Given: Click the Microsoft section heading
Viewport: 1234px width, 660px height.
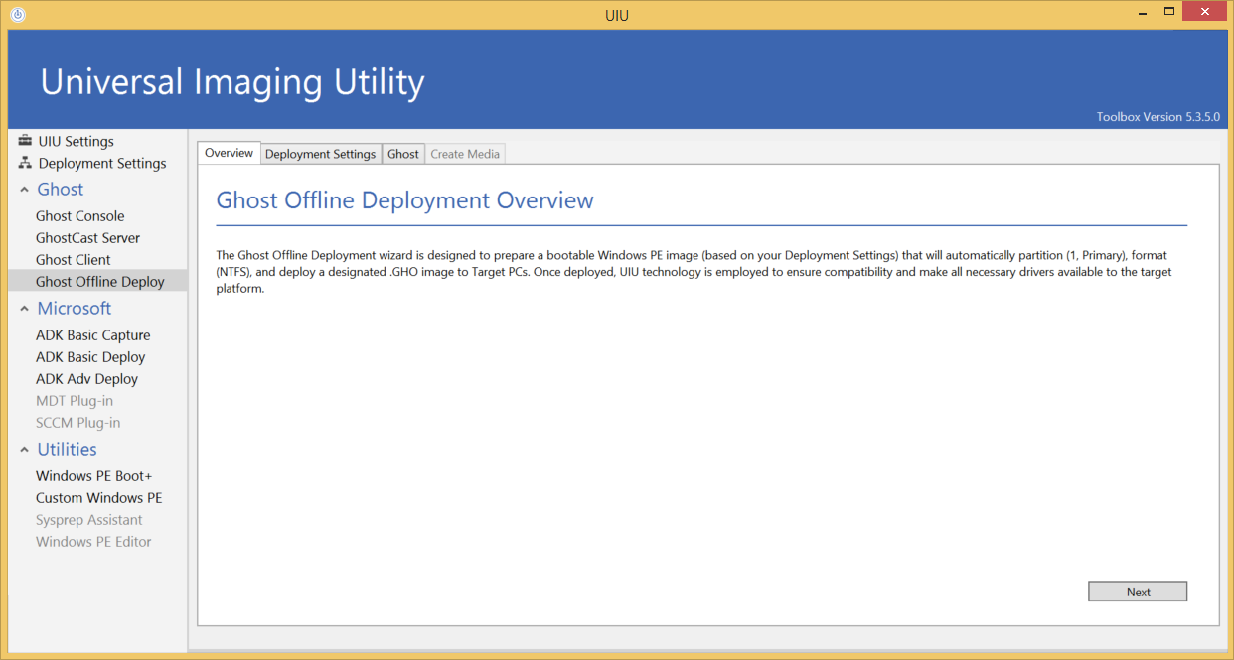Looking at the screenshot, I should pos(75,309).
